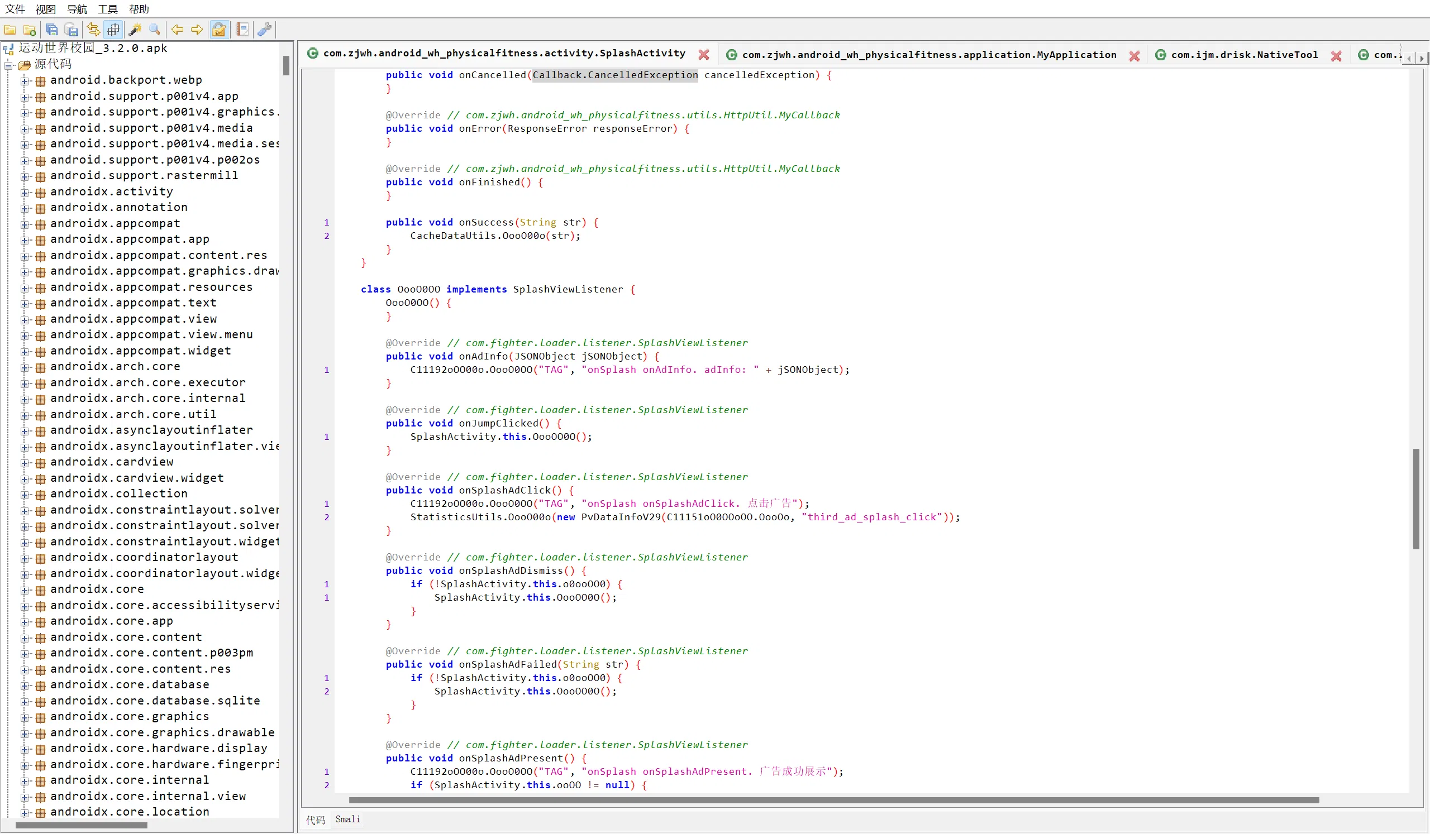This screenshot has width=1430, height=834.
Task: Click the android.support.rastermill package icon
Action: [40, 177]
